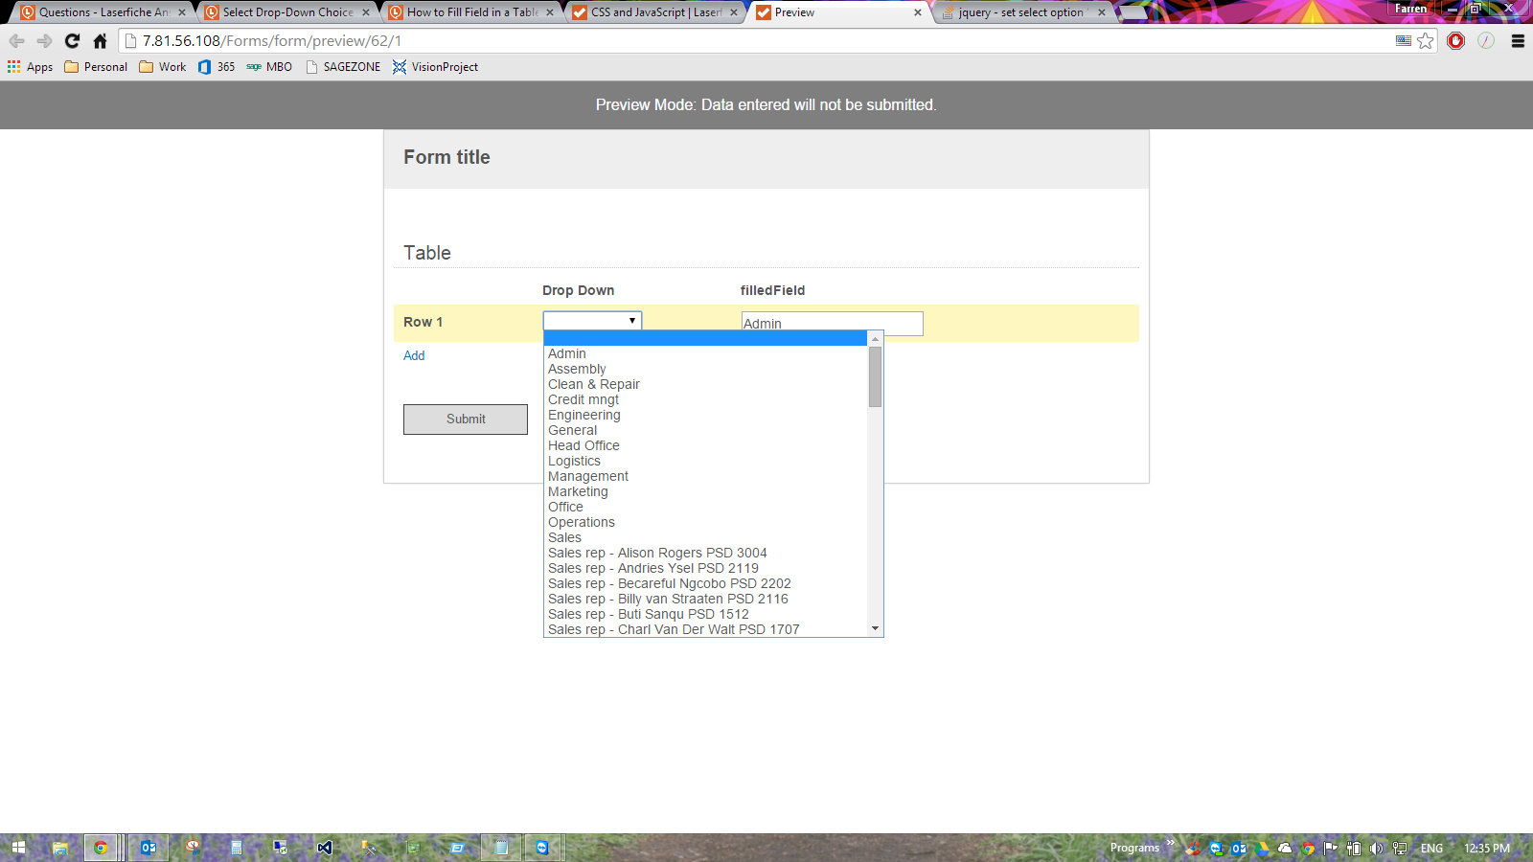Click the network icon in system tray
1533x862 pixels.
(x=1400, y=848)
